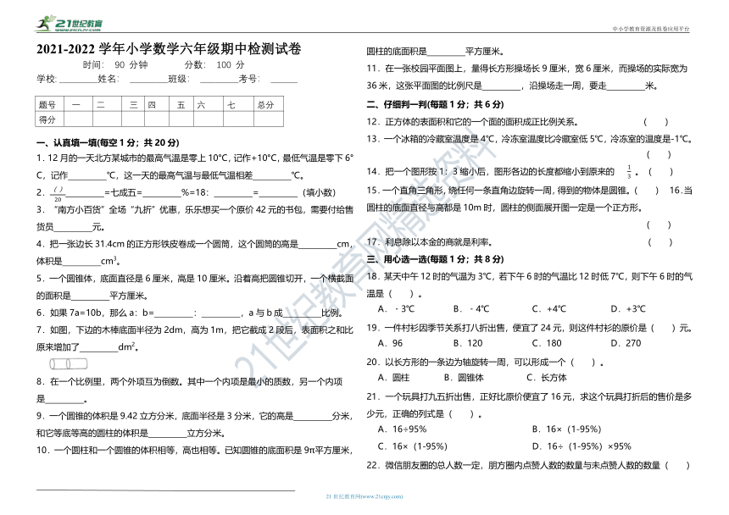This screenshot has width=729, height=515.
Task: Click the wooden stick cylinder diagram
Action: pyautogui.click(x=69, y=363)
